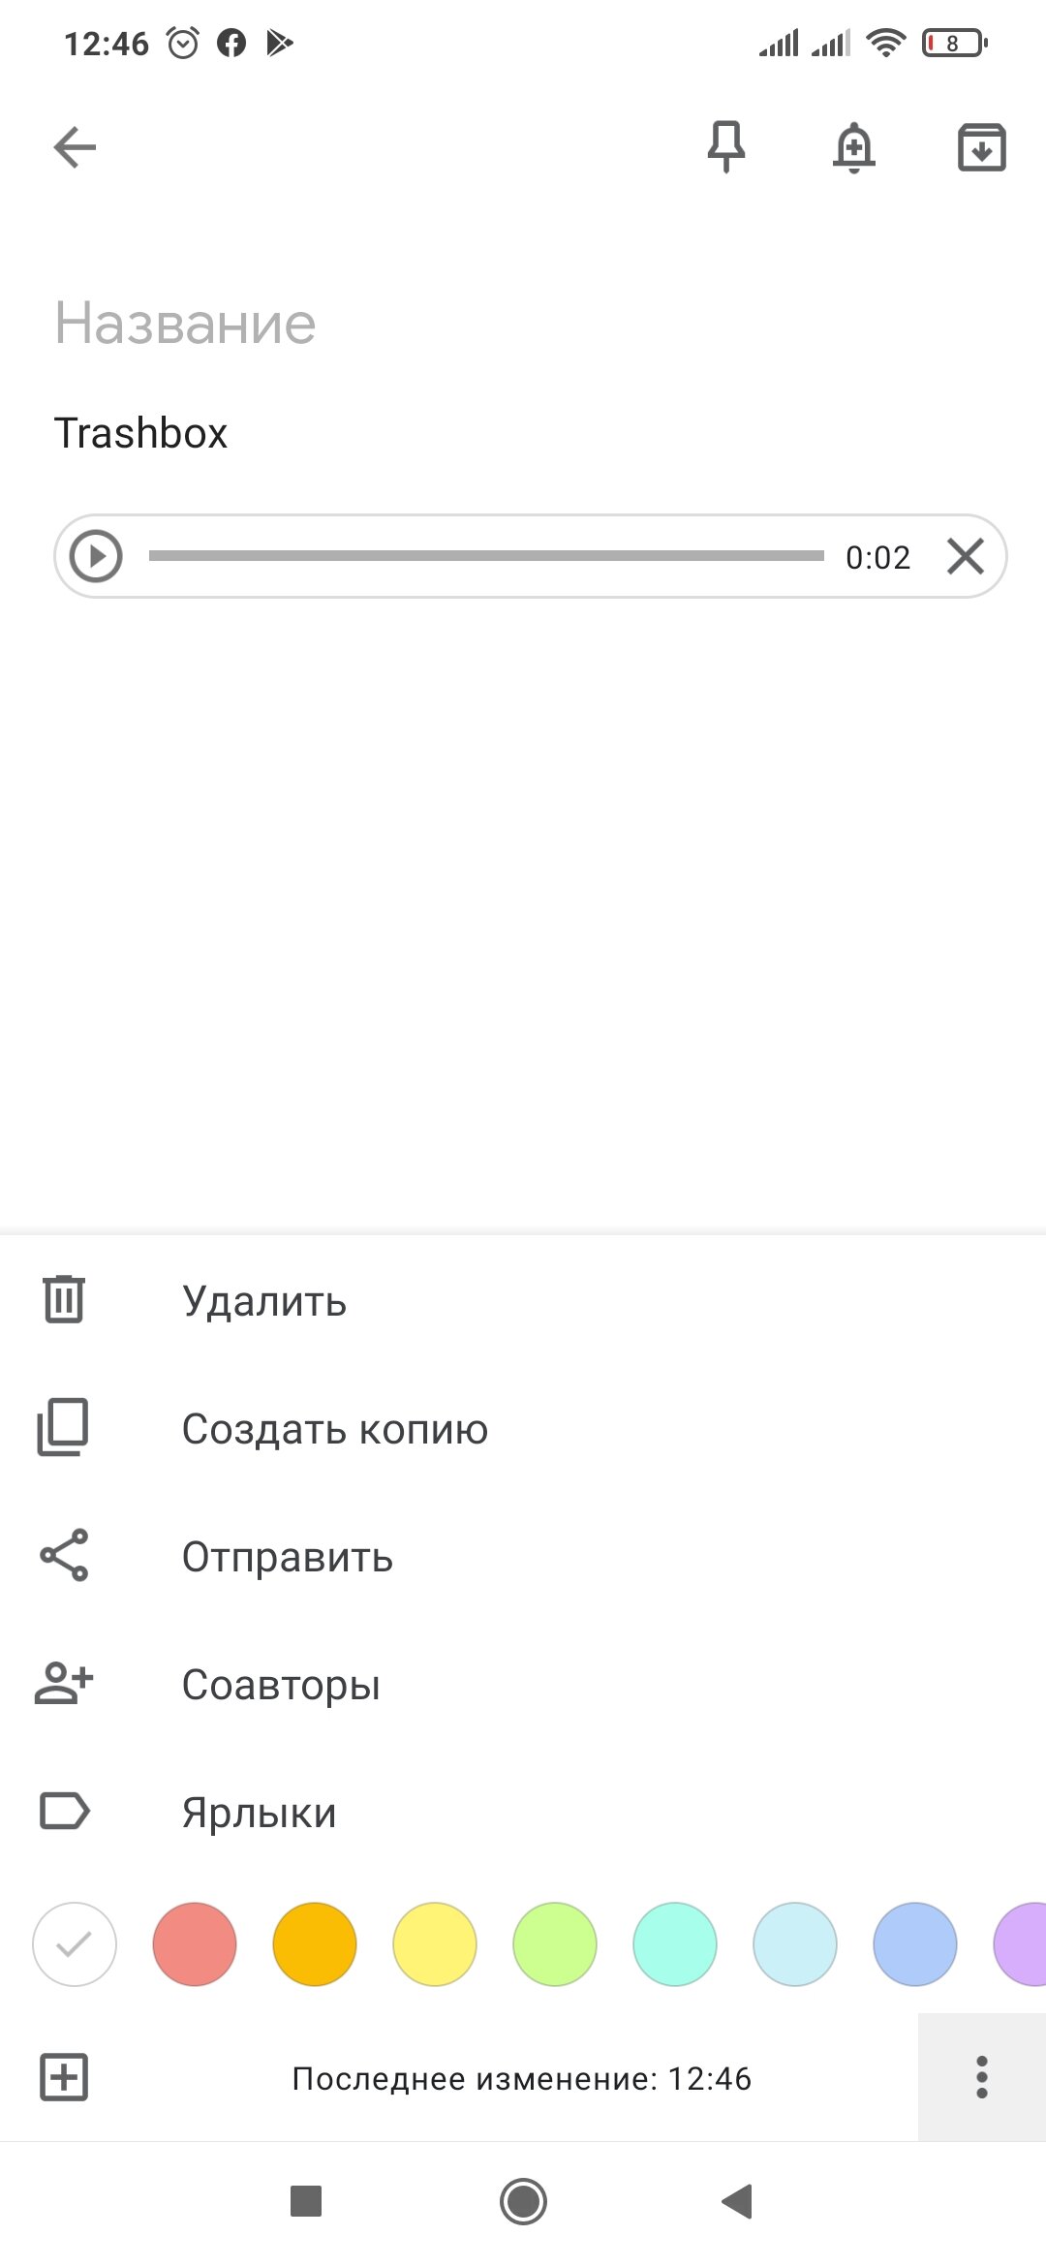Image resolution: width=1046 pixels, height=2267 pixels.
Task: Choose the teal color swatch
Action: [x=675, y=1944]
